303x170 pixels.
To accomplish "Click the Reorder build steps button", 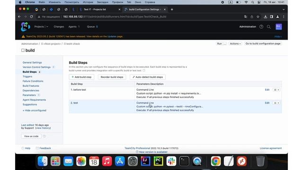I will (112, 77).
